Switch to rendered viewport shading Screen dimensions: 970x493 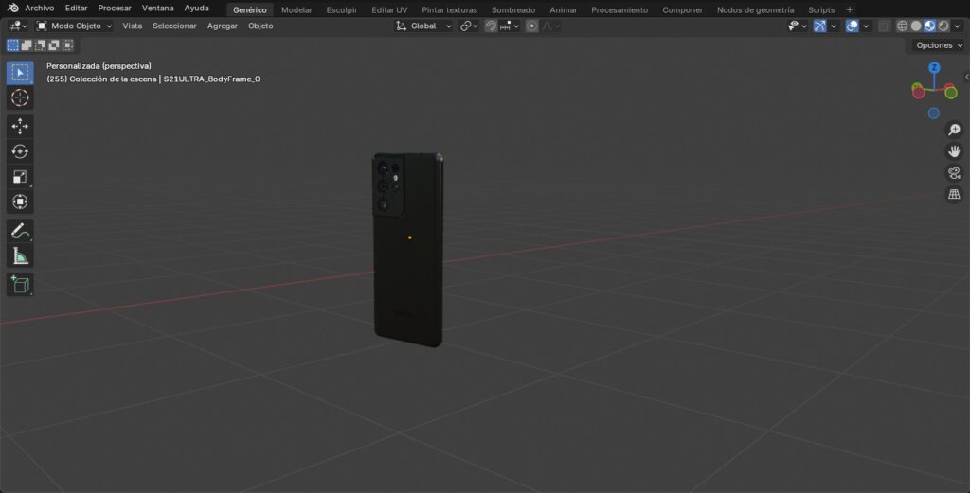pyautogui.click(x=943, y=26)
